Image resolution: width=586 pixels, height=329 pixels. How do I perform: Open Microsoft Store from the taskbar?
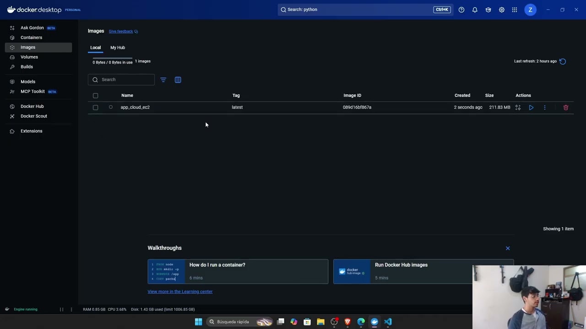click(x=307, y=322)
